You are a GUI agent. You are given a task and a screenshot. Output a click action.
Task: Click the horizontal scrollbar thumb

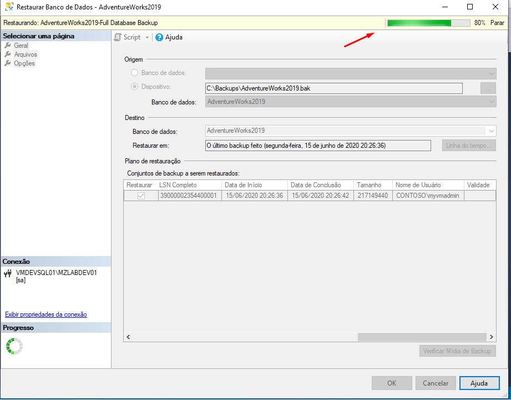[x=422, y=337]
